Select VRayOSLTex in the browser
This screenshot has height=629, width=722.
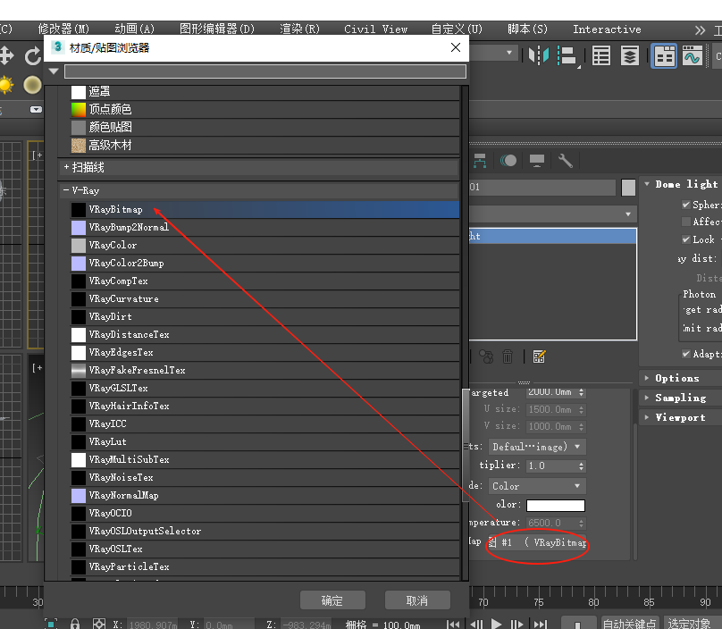click(x=264, y=549)
